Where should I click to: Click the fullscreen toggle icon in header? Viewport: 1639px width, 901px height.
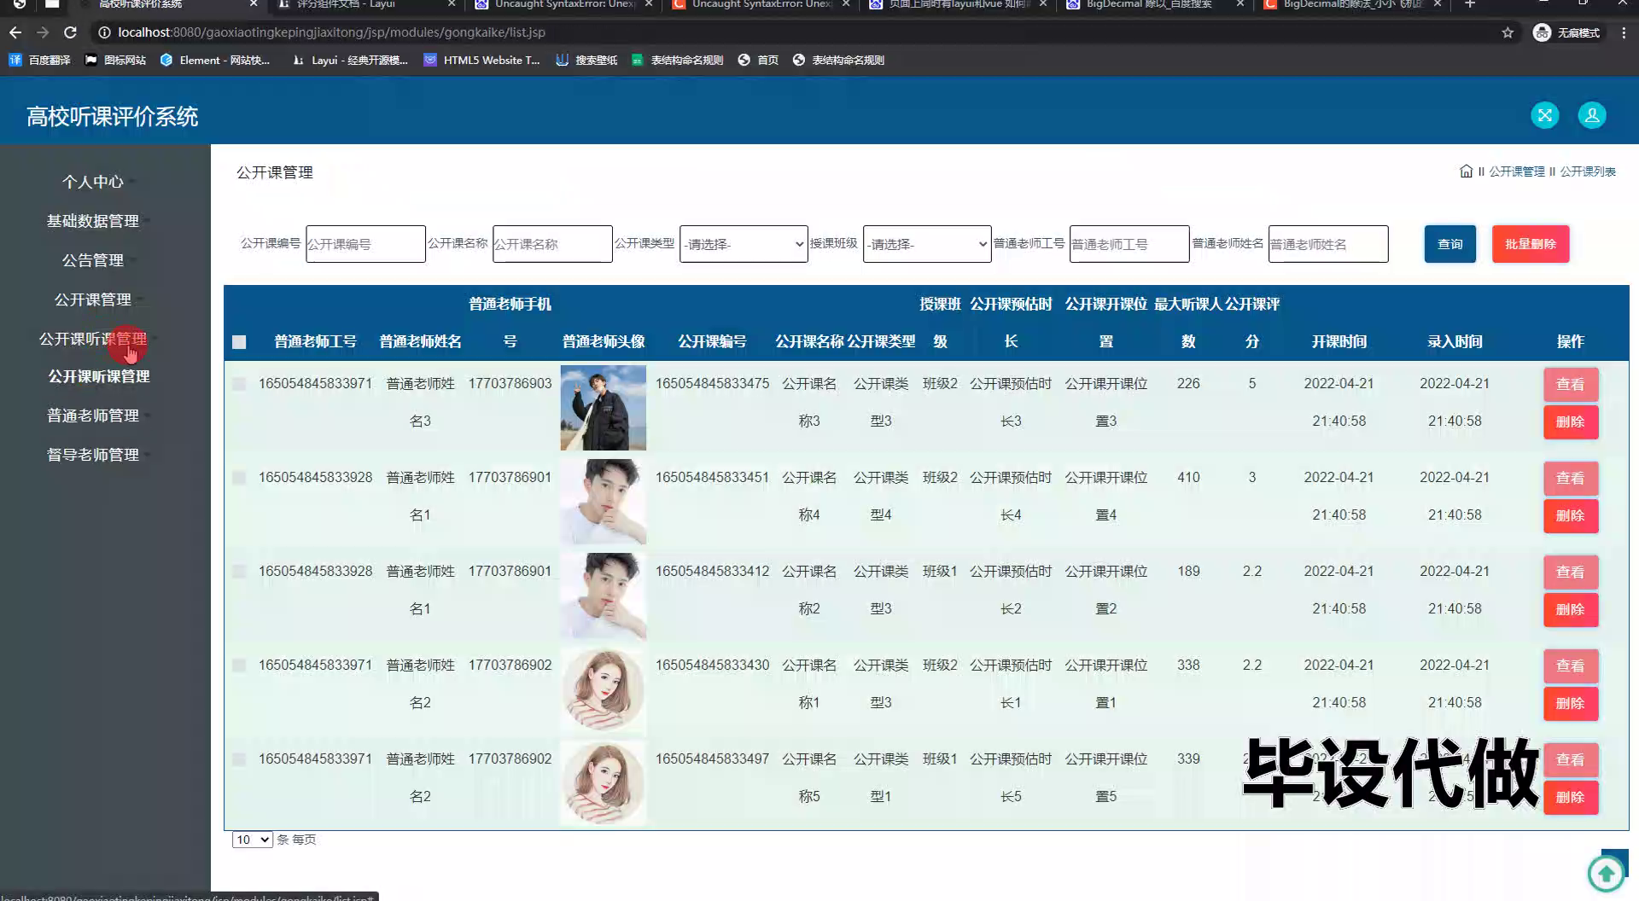(1545, 115)
